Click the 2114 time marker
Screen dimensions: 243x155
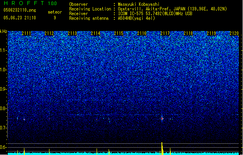click(95, 33)
